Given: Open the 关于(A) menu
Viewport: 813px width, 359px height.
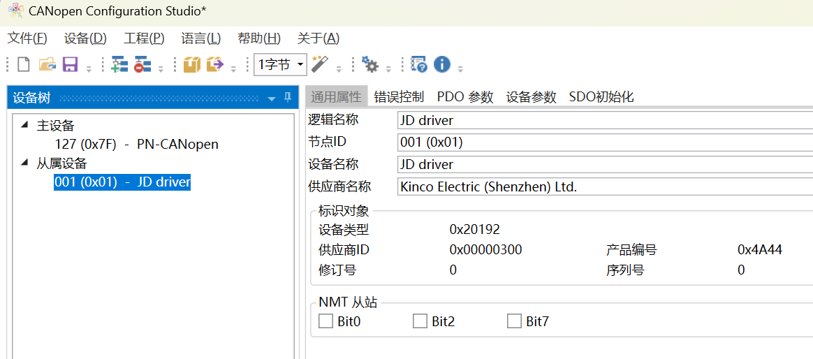Looking at the screenshot, I should tap(318, 38).
